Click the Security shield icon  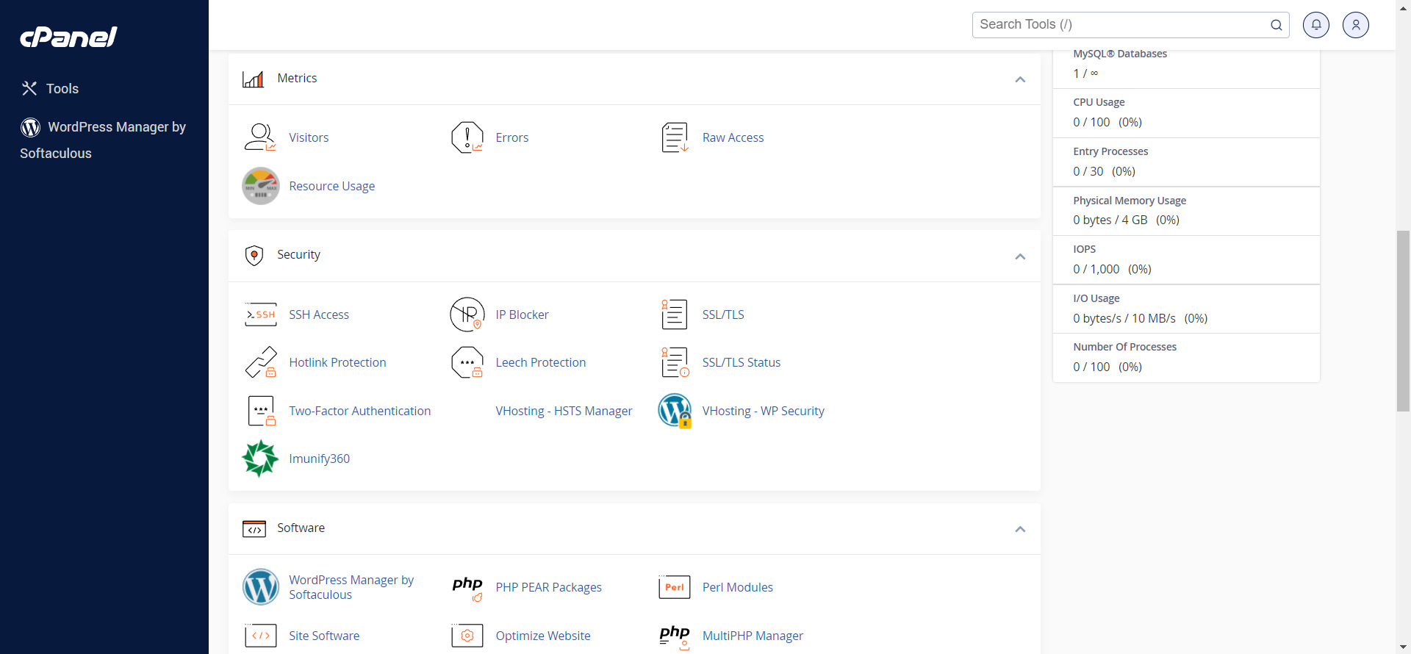coord(254,255)
